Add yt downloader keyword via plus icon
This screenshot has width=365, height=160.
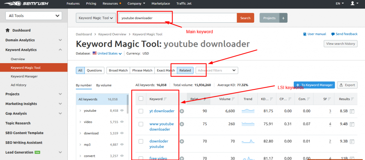coord(182,111)
